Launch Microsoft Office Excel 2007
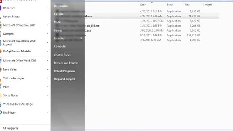This screenshot has width=233, height=131. tap(19, 25)
